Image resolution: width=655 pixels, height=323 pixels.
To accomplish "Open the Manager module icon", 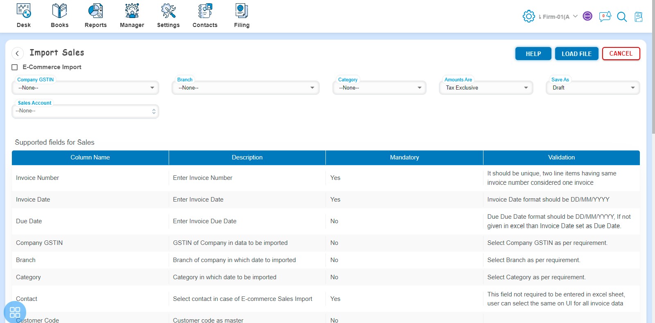I will pos(132,11).
